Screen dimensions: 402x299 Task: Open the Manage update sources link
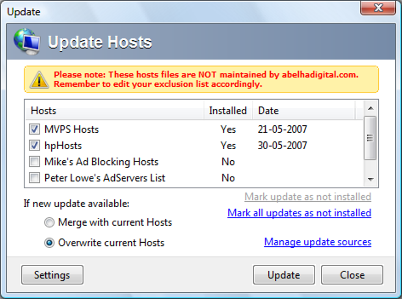click(x=317, y=242)
